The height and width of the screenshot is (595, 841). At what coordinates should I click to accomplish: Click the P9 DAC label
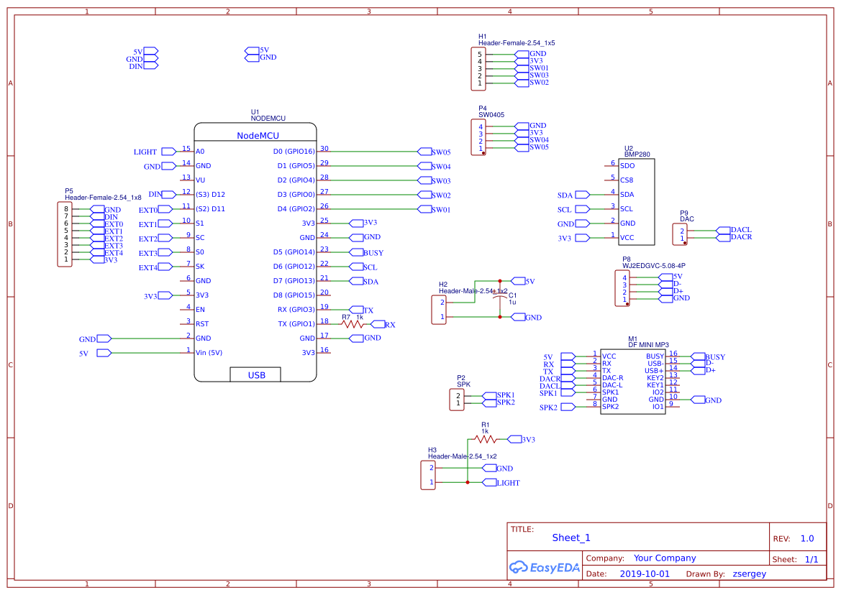pyautogui.click(x=686, y=216)
